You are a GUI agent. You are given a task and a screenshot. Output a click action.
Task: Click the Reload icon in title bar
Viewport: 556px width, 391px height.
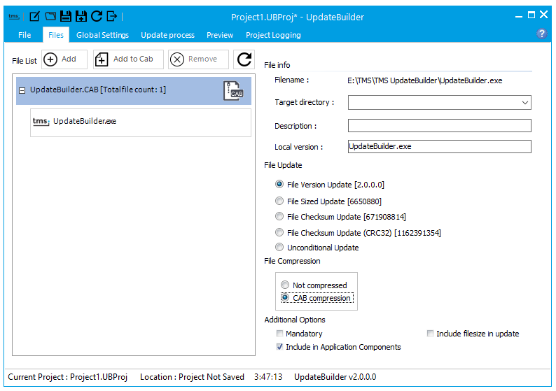[x=97, y=16]
